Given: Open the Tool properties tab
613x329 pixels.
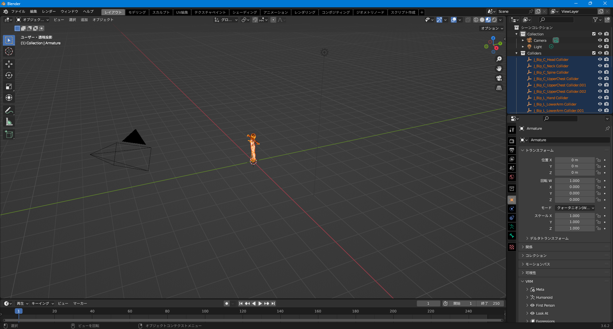Looking at the screenshot, I should (x=512, y=129).
